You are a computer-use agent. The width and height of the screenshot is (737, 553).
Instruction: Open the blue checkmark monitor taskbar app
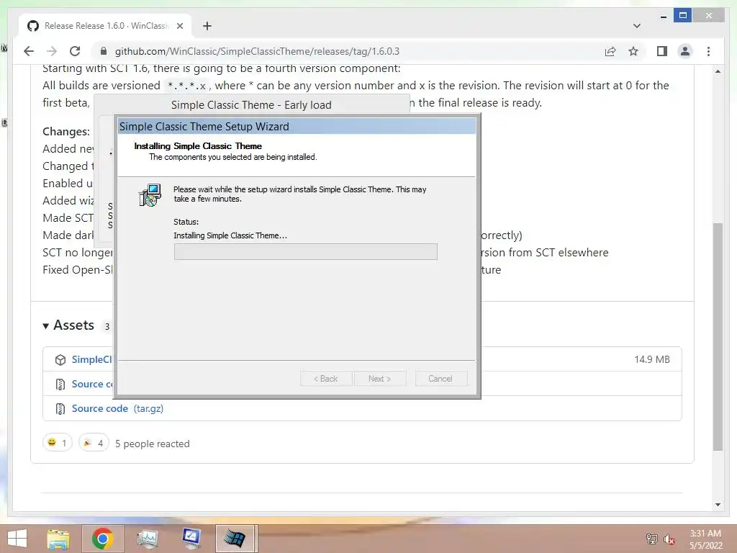pyautogui.click(x=191, y=539)
